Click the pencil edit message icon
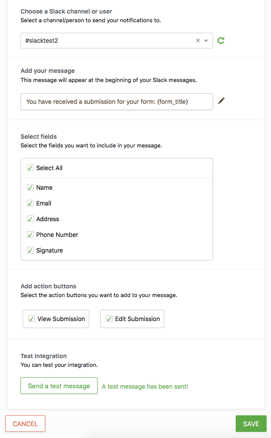This screenshot has width=271, height=438. 221,101
